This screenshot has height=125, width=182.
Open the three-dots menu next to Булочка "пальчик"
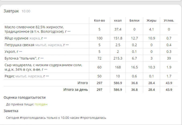(42, 58)
